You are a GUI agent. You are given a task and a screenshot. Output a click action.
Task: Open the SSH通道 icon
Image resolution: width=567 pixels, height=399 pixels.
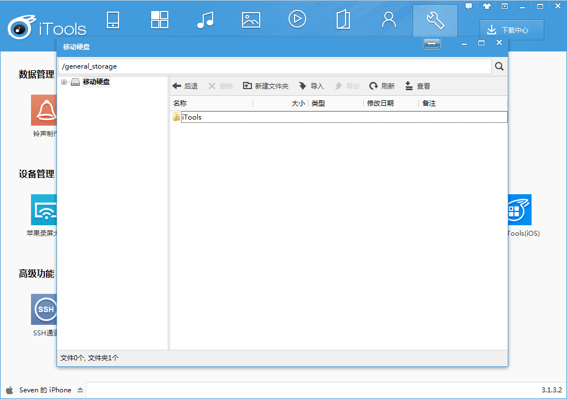click(x=44, y=309)
